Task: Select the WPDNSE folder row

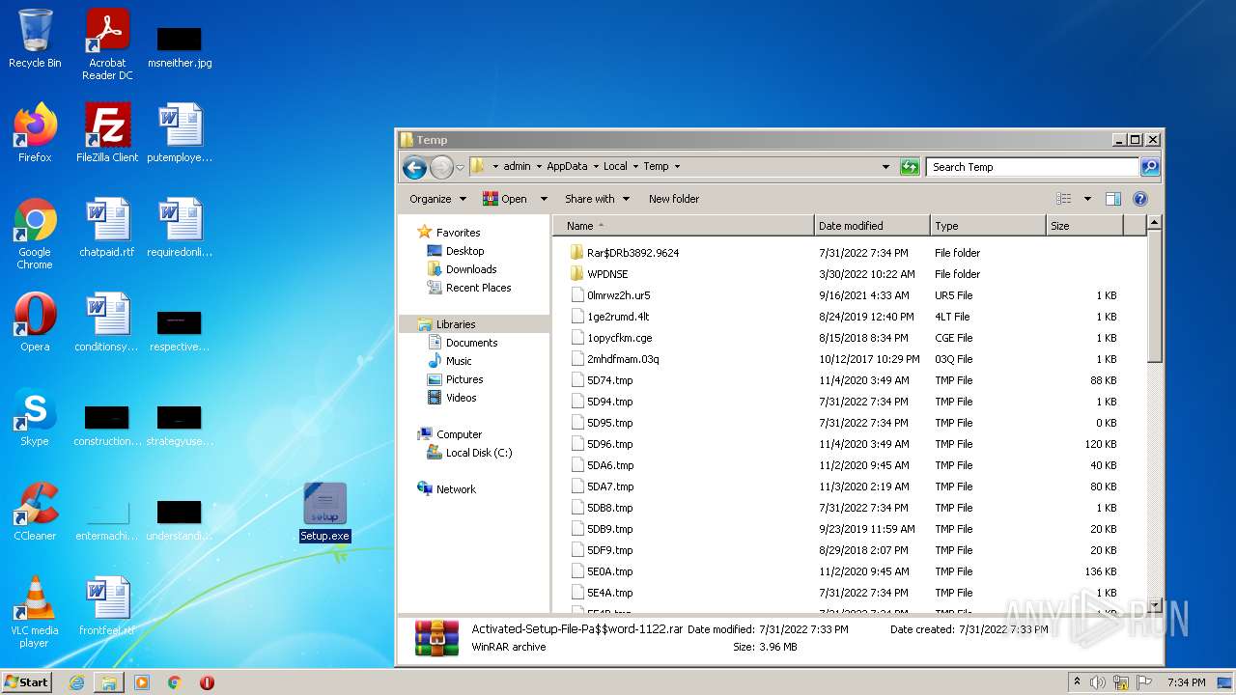Action: click(607, 274)
